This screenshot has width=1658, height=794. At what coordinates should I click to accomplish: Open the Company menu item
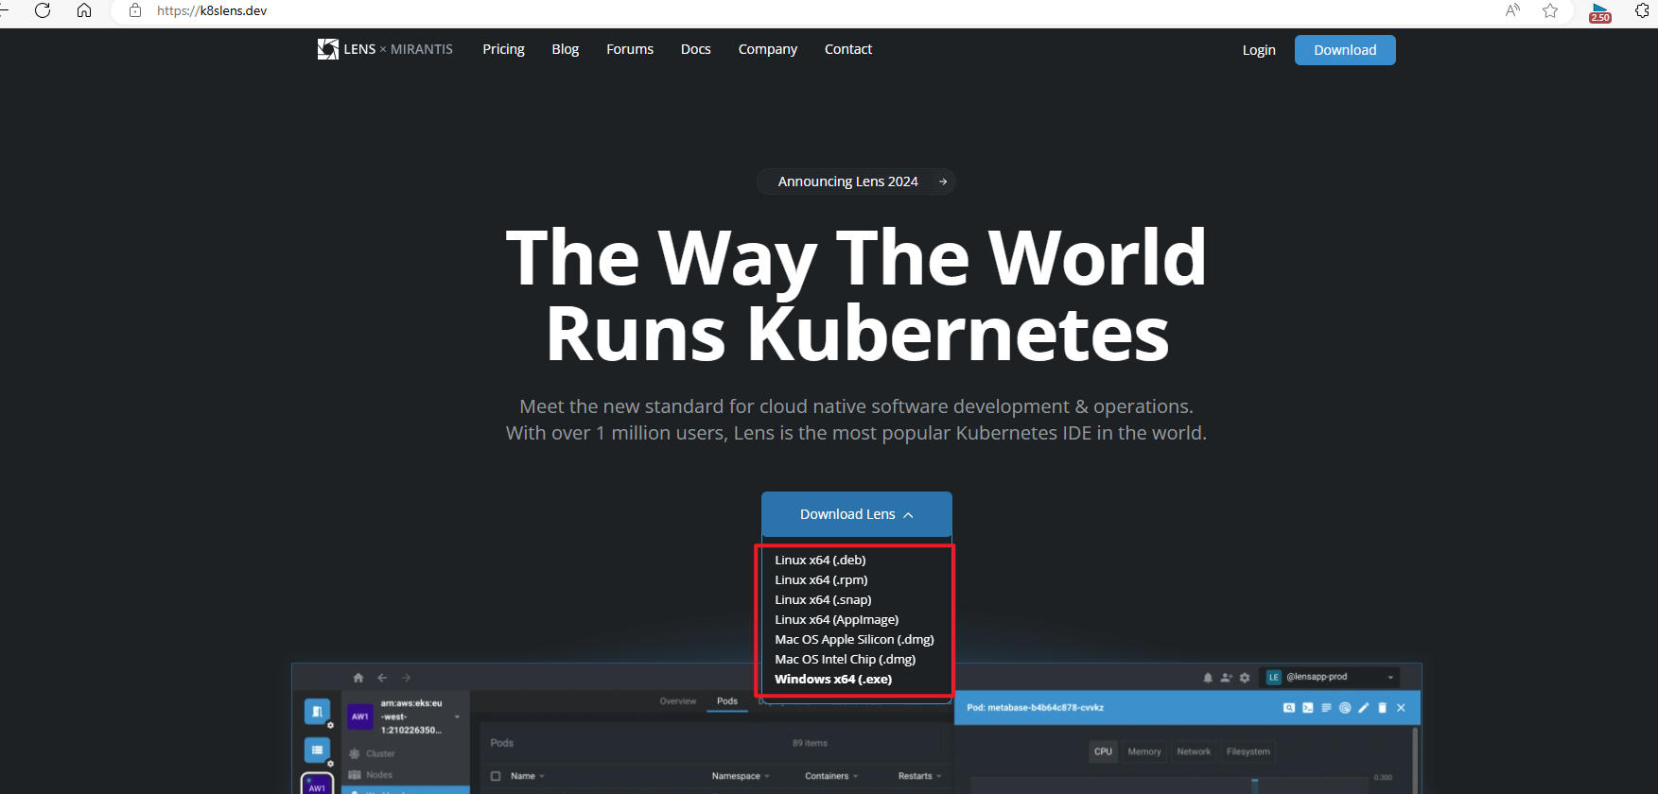(768, 49)
